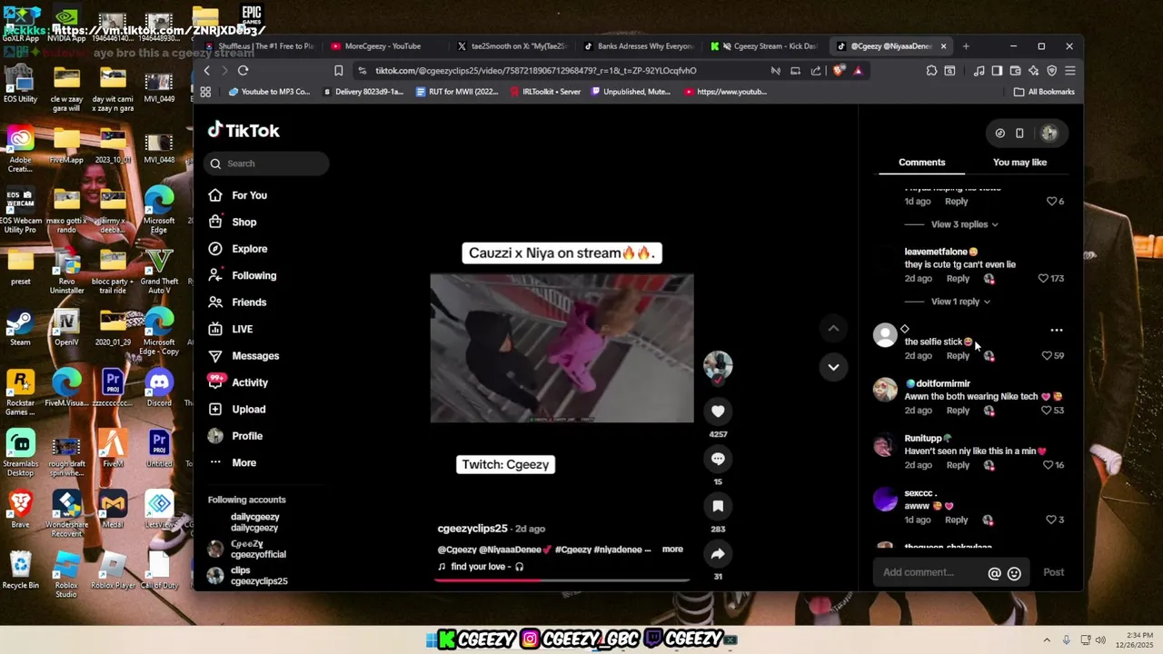The height and width of the screenshot is (654, 1163).
Task: Open cgeezyclips25 username under the video
Action: coord(472,529)
